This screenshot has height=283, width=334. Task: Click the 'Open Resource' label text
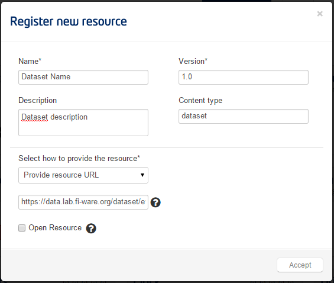[55, 228]
